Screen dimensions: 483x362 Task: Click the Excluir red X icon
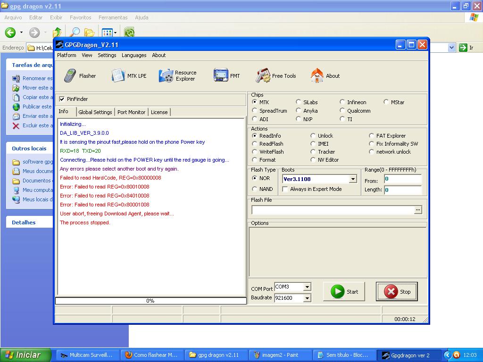click(x=16, y=125)
